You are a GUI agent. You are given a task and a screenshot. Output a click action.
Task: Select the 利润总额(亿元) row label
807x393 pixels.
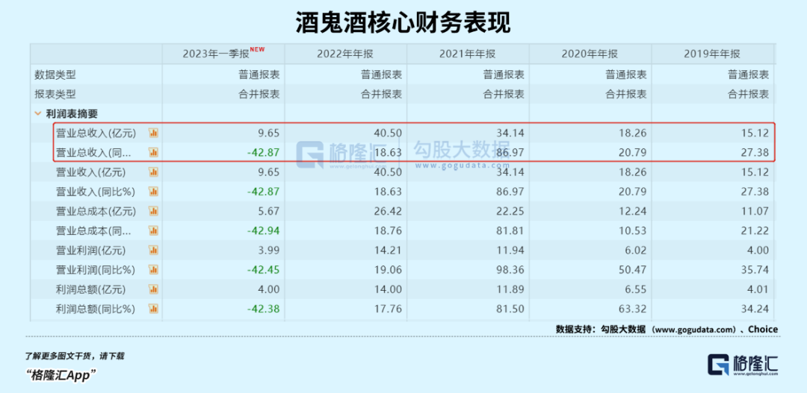pyautogui.click(x=90, y=289)
